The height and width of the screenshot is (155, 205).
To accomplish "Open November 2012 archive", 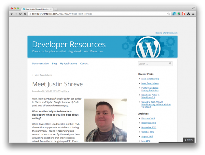I will [149, 127].
